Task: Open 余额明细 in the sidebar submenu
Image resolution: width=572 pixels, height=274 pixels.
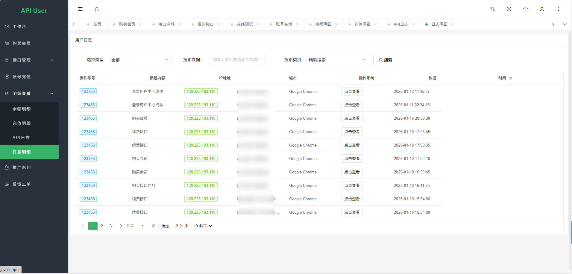Action: [x=22, y=109]
